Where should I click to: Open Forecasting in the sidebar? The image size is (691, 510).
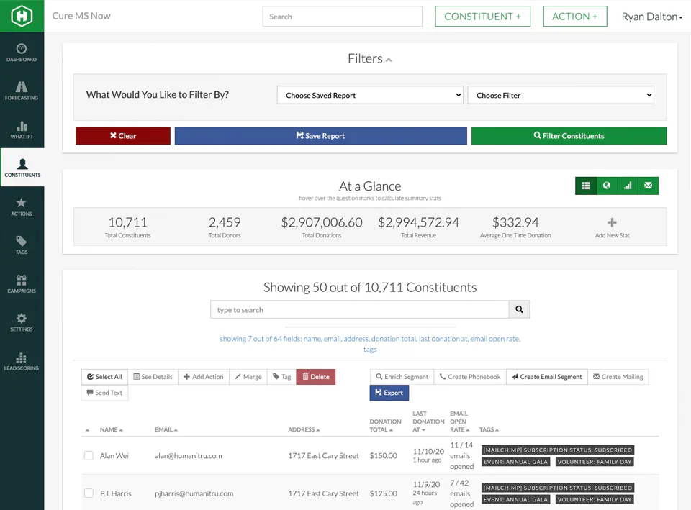(22, 91)
